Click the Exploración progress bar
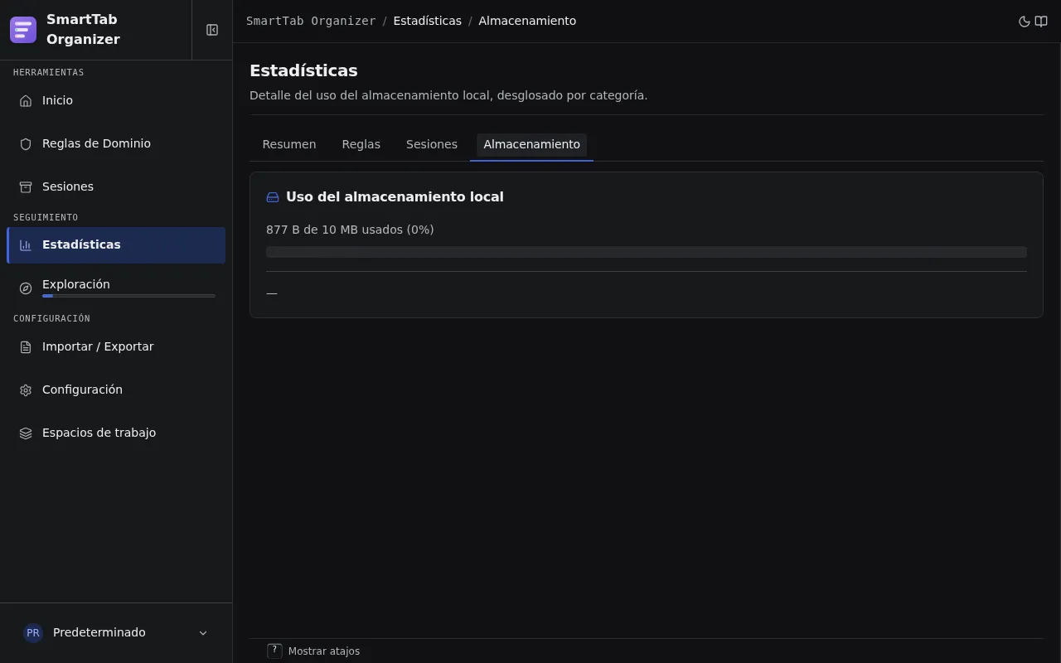This screenshot has width=1061, height=663. pos(128,296)
